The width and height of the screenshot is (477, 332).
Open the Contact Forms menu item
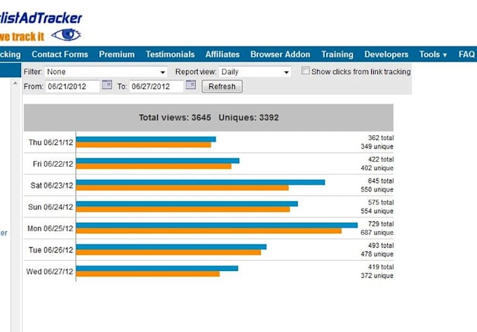tap(60, 55)
